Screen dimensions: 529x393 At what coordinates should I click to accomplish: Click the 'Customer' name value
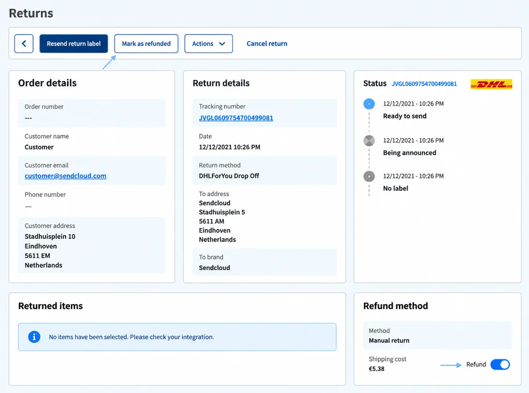(39, 147)
